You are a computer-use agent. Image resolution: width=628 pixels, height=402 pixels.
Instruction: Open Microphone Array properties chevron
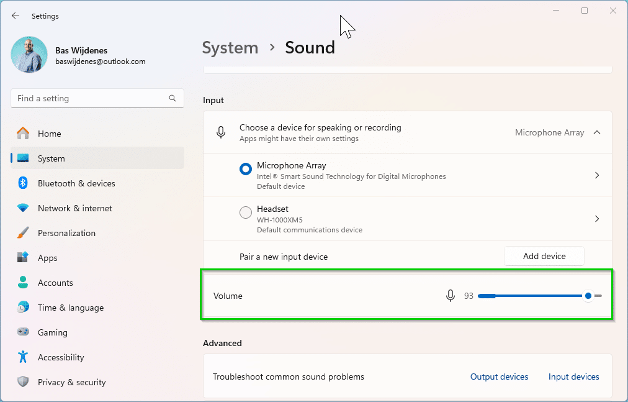coord(596,176)
